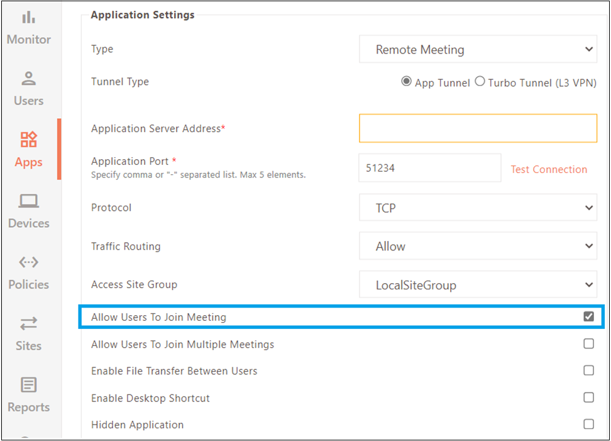Select the Turbo Tunnel (L3 VPN) radio
This screenshot has width=611, height=441.
point(480,82)
